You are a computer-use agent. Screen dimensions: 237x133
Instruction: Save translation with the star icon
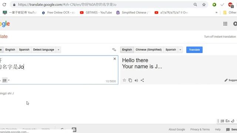(124, 80)
